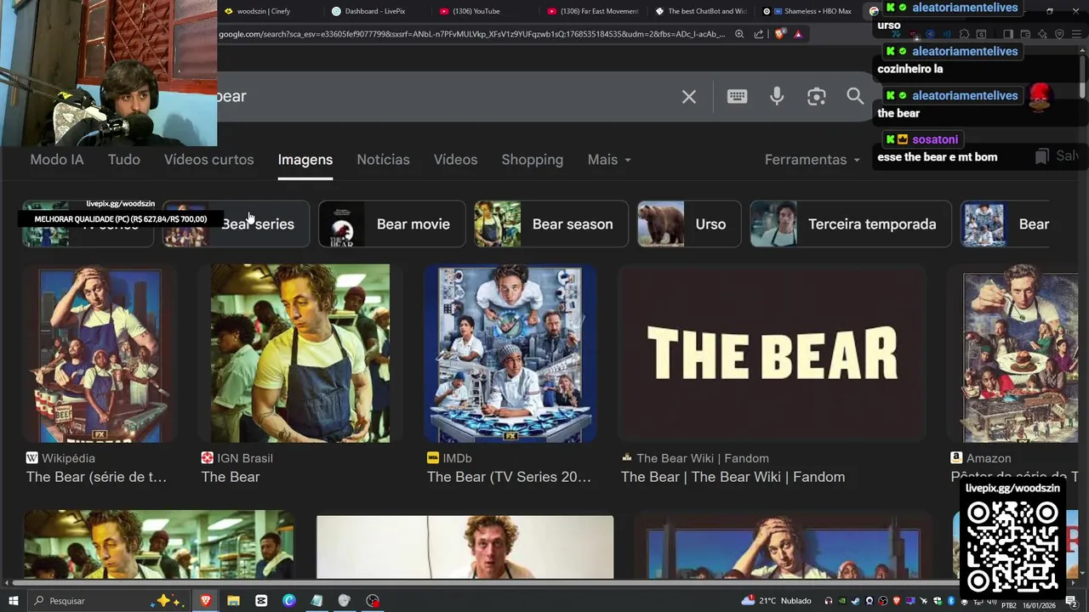This screenshot has width=1089, height=612.
Task: Open the Windows Start menu
Action: coord(14,601)
